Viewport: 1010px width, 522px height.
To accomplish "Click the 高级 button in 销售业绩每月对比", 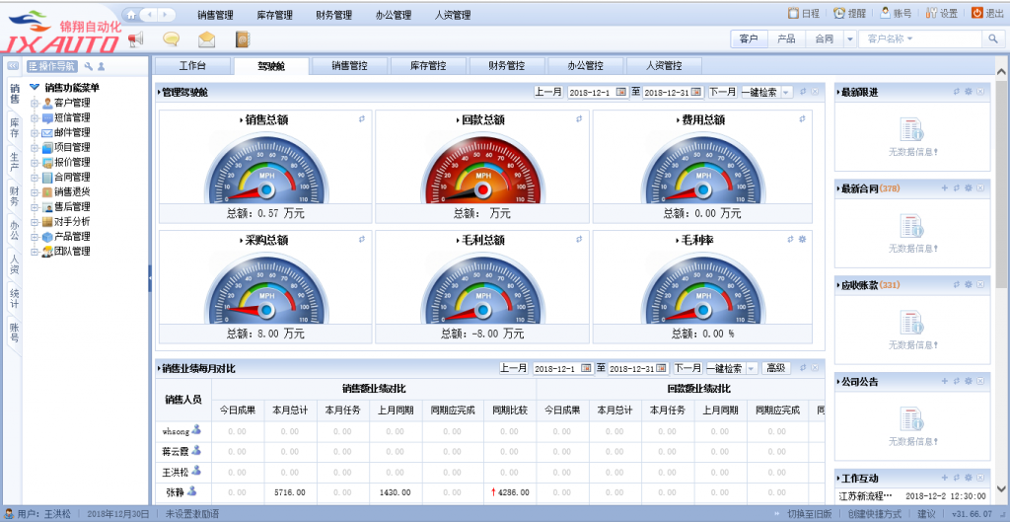I will point(776,368).
